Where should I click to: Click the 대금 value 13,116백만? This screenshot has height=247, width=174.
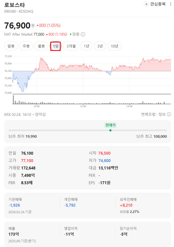[108, 168]
